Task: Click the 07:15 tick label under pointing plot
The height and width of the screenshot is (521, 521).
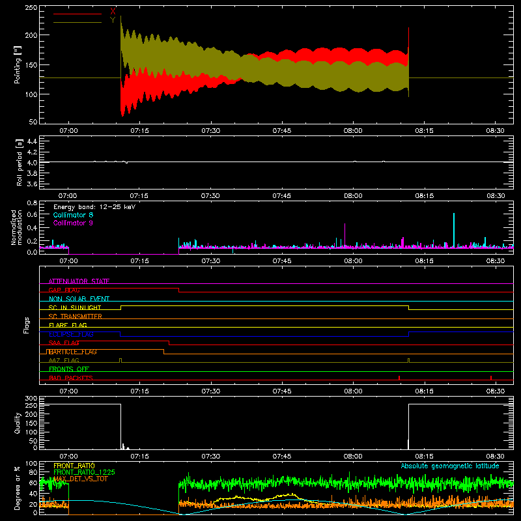Action: pyautogui.click(x=139, y=131)
